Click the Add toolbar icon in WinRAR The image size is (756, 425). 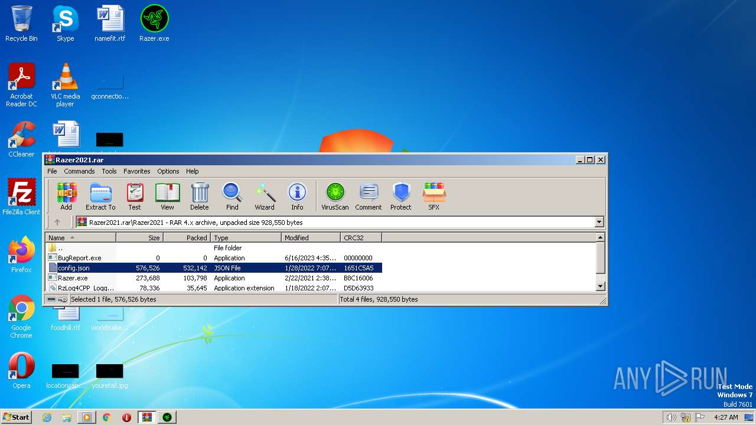(66, 196)
